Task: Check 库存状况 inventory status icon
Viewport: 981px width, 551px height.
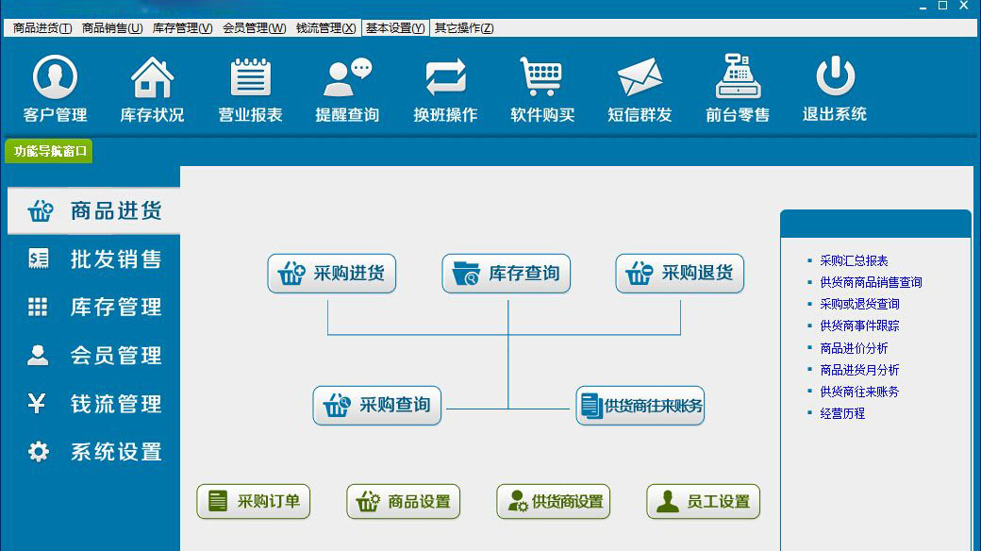Action: coord(152,88)
